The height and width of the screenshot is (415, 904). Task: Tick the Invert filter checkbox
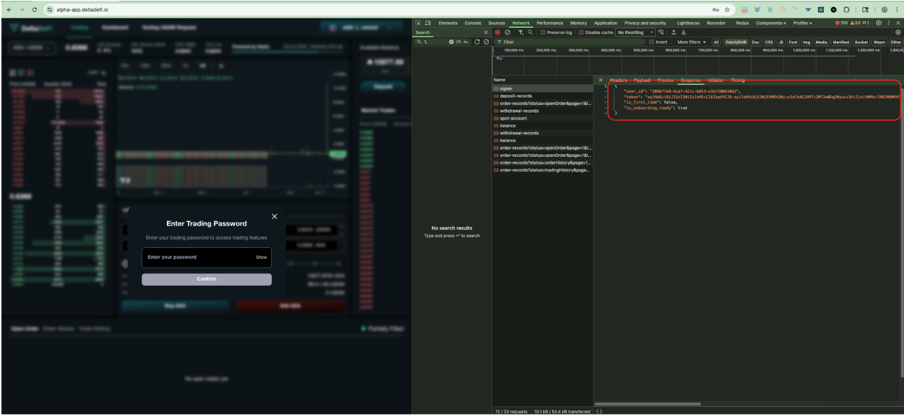coord(652,42)
